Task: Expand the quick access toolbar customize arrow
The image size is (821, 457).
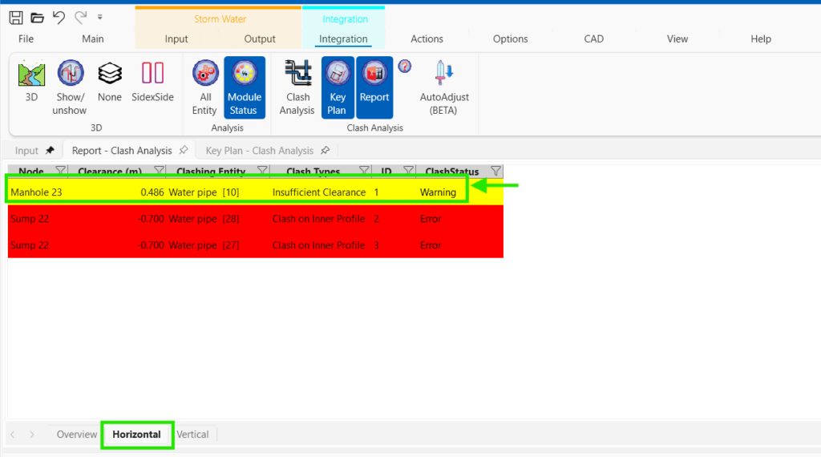Action: pyautogui.click(x=99, y=18)
